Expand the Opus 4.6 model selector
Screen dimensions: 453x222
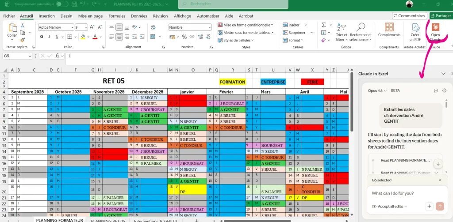pyautogui.click(x=378, y=90)
